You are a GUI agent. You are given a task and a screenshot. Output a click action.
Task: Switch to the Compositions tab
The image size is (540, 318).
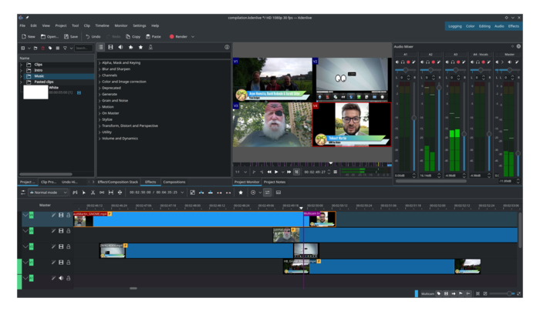pos(174,182)
